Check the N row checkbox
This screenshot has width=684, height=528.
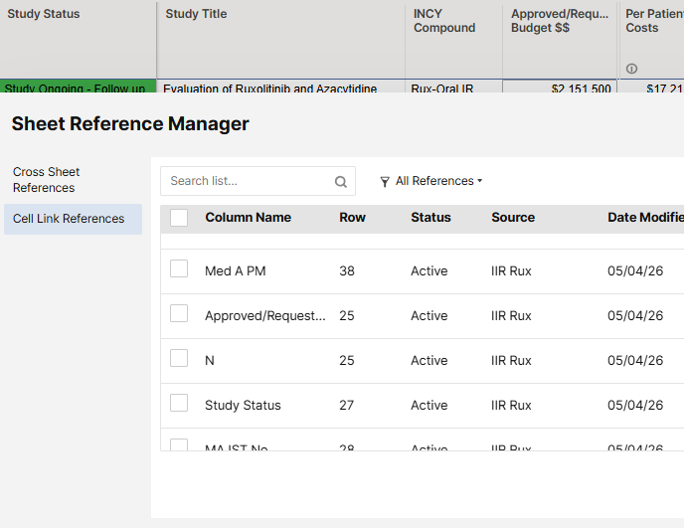click(179, 358)
